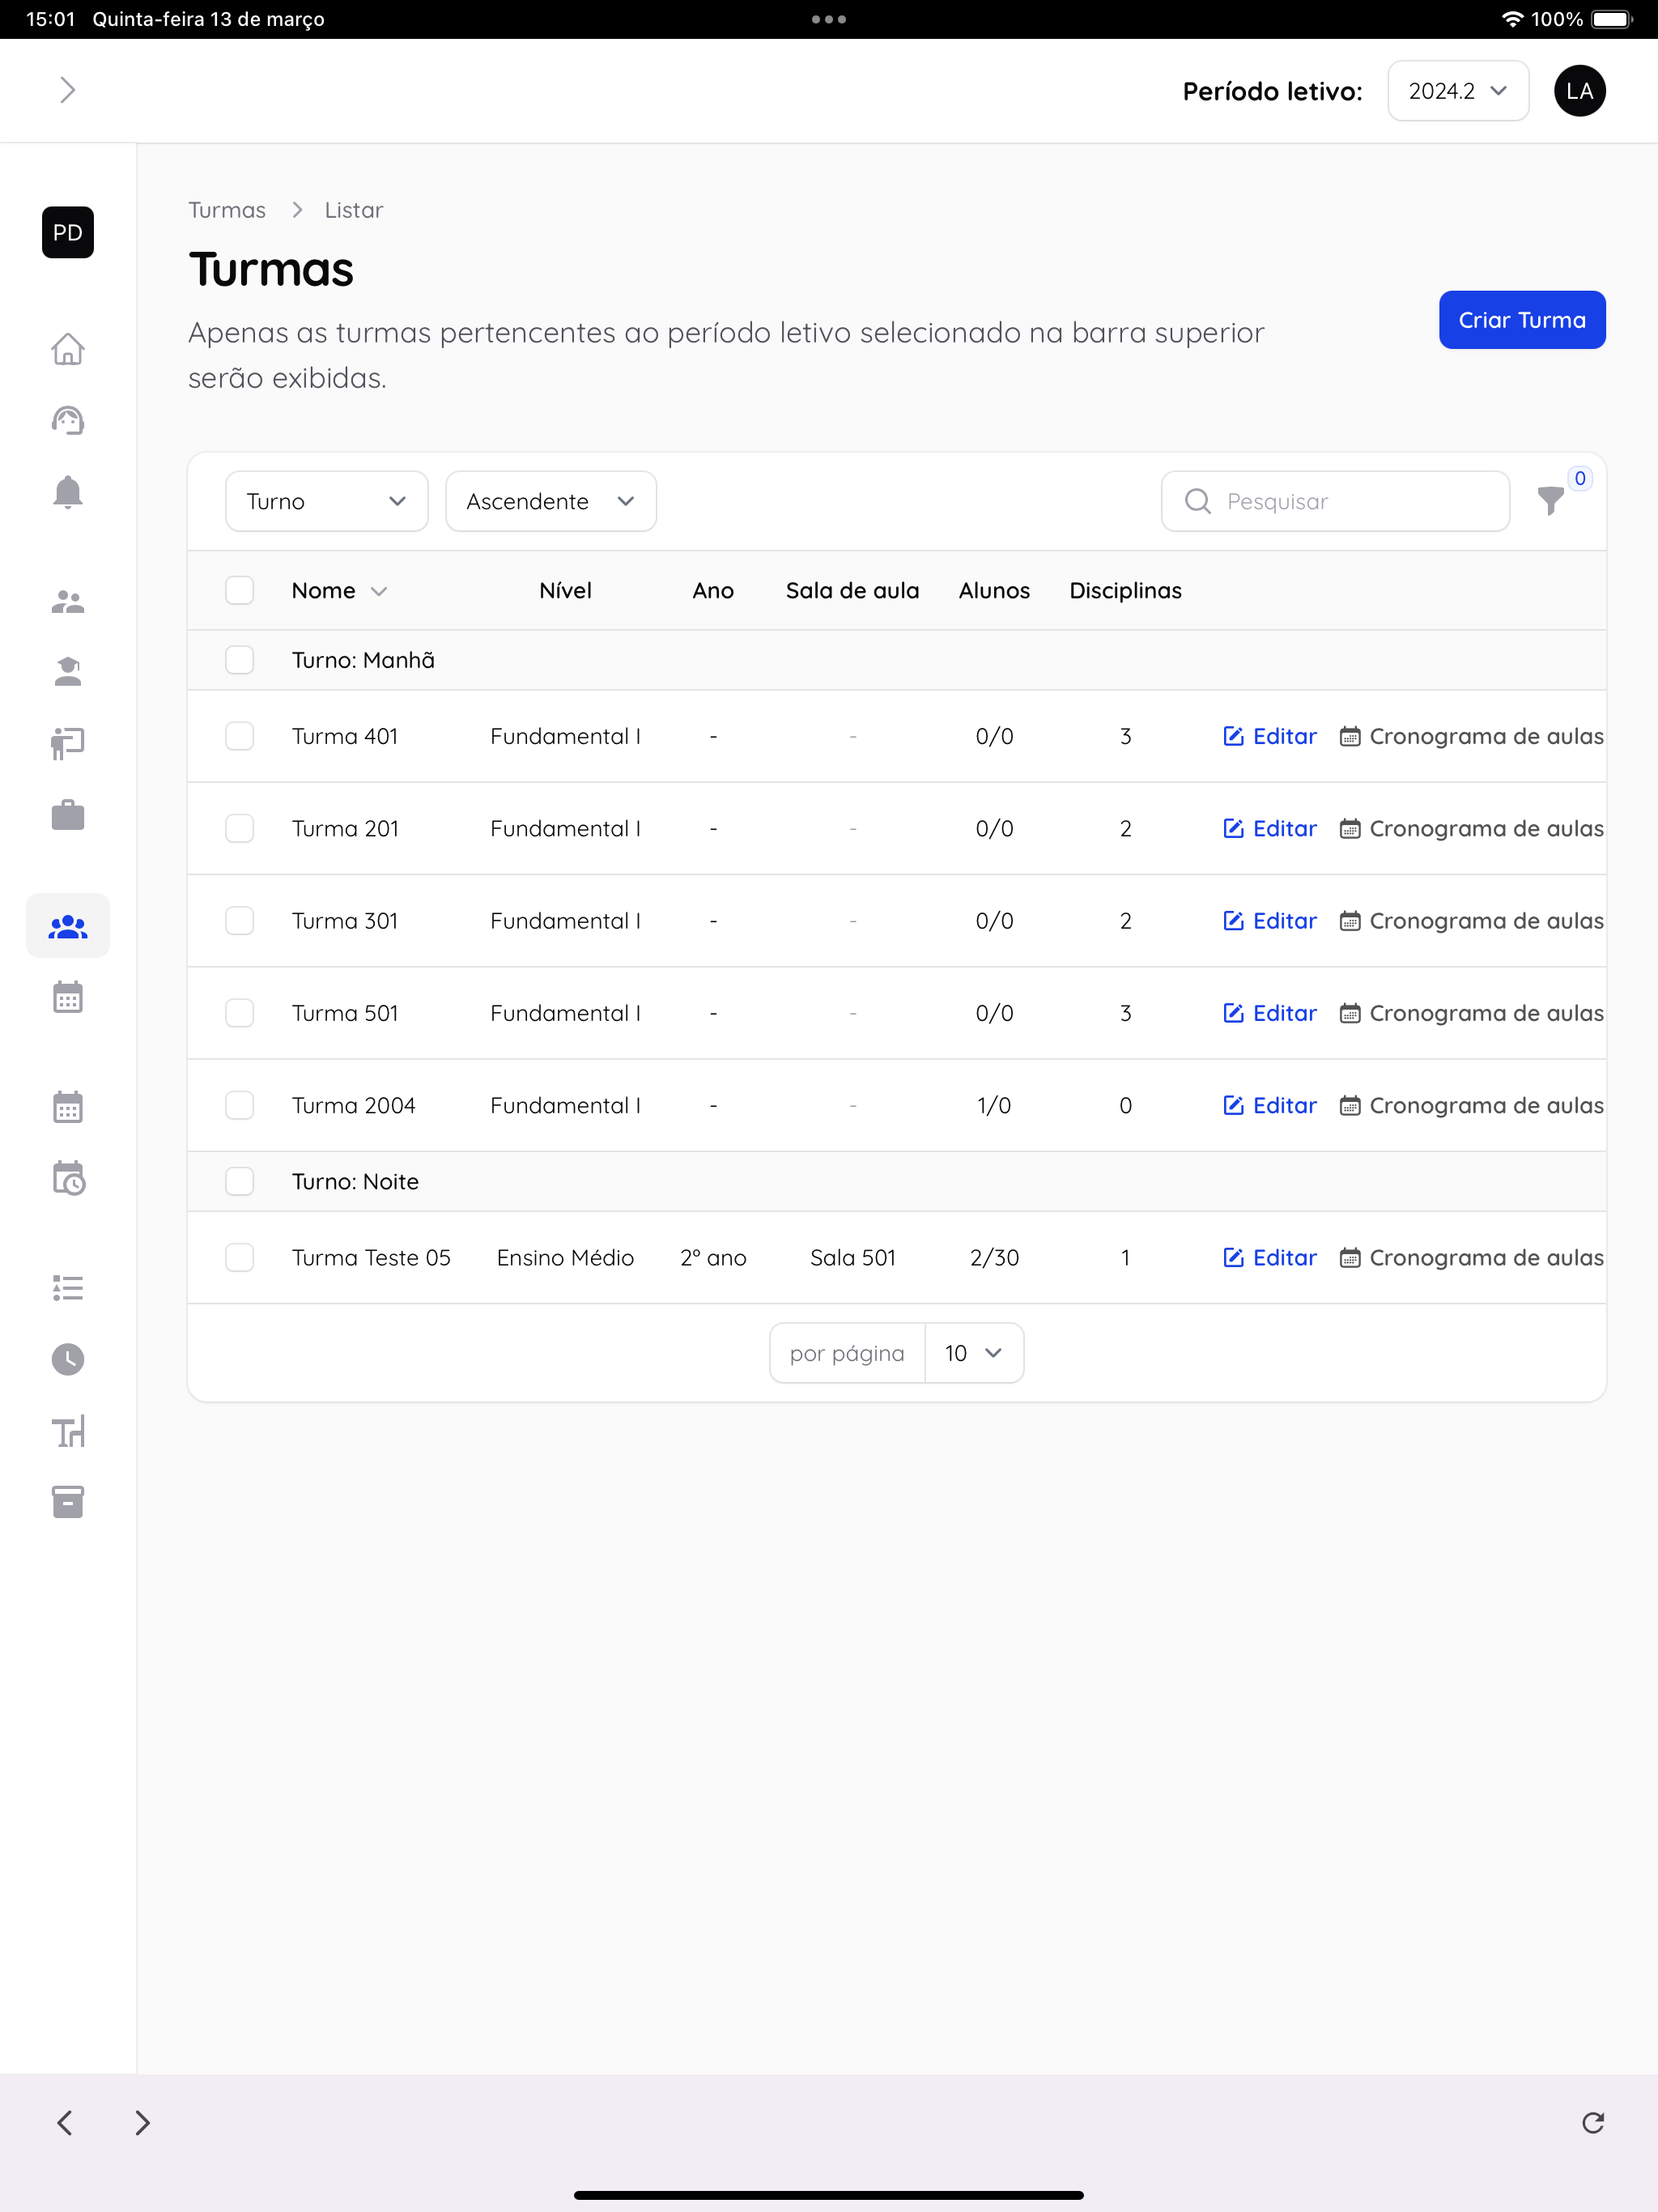
Task: Open the teacher presentation board icon
Action: [x=68, y=743]
